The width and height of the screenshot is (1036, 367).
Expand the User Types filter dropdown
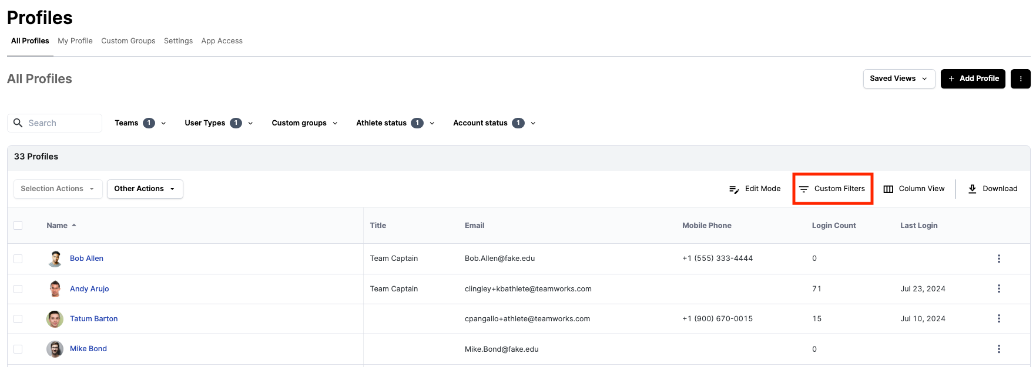[x=219, y=123]
